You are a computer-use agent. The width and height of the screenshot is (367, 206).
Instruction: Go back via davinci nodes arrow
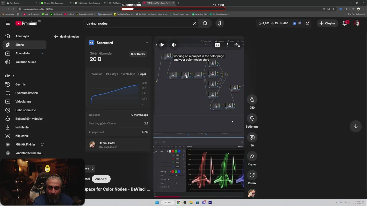(56, 37)
